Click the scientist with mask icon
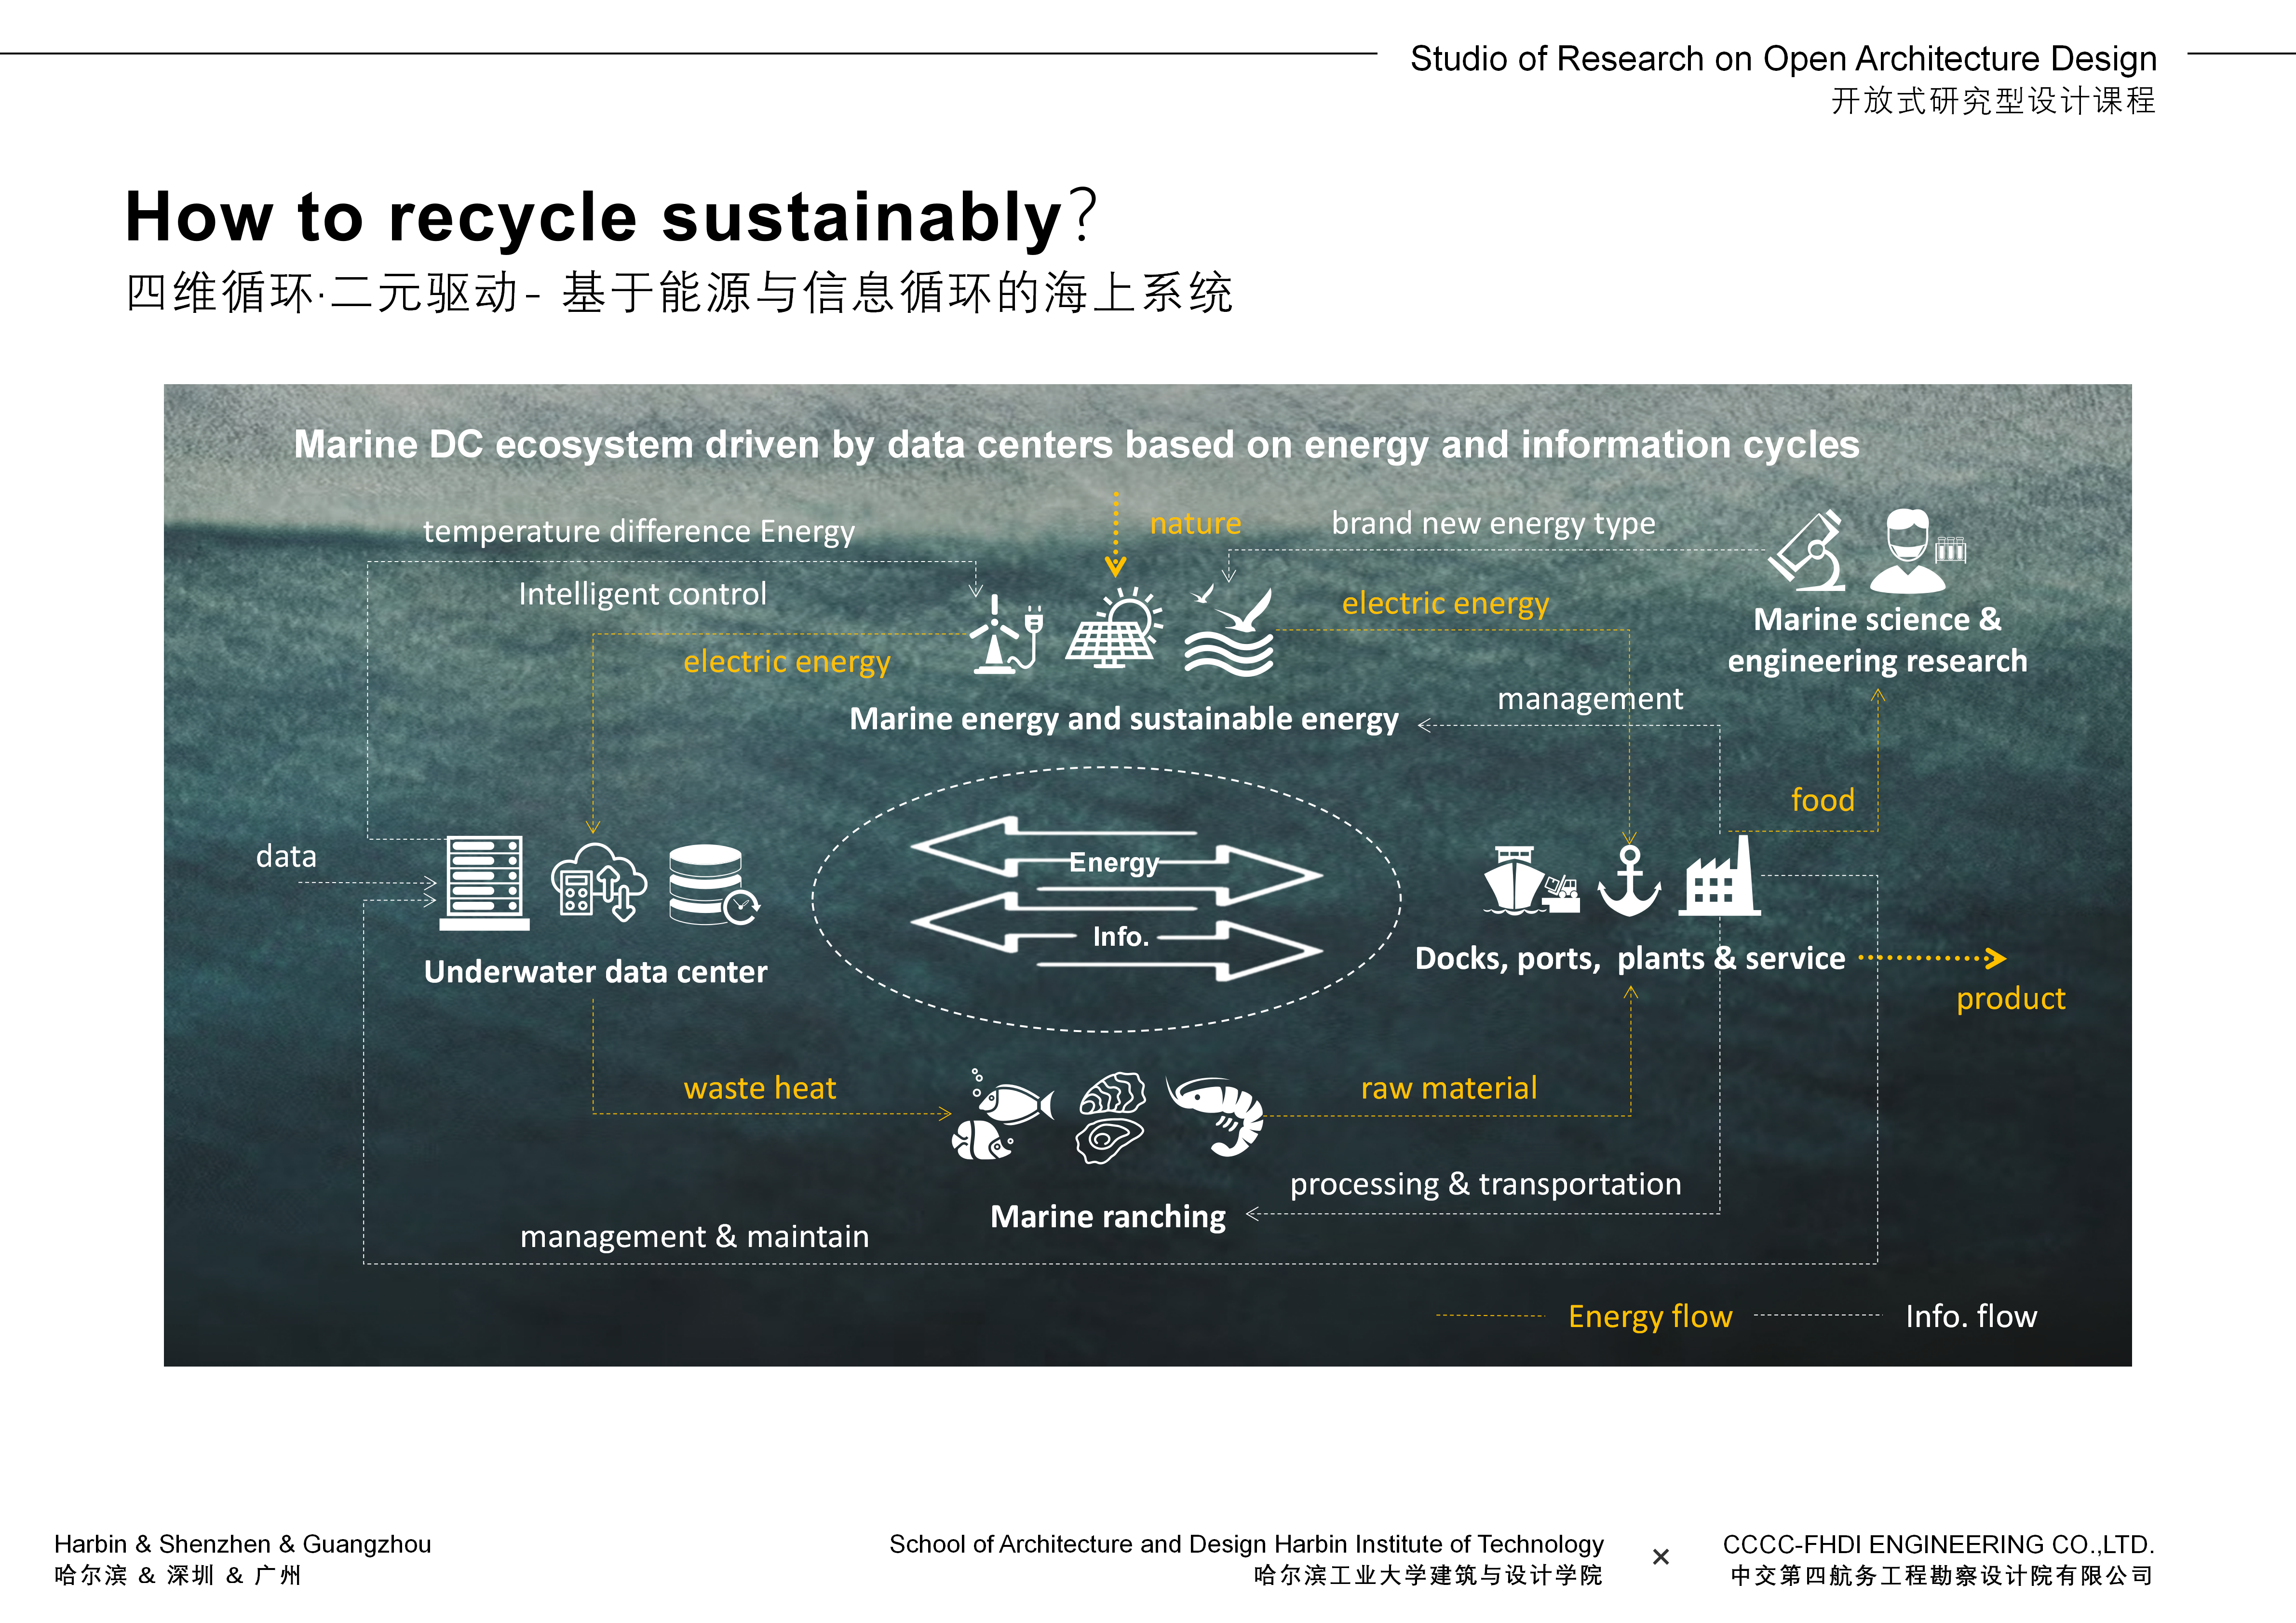 pyautogui.click(x=1908, y=551)
